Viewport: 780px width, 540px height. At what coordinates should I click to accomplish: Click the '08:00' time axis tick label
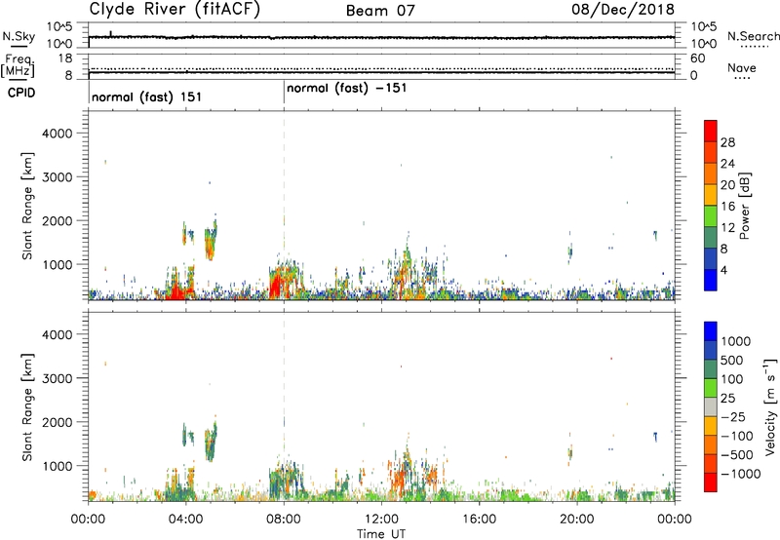[284, 520]
